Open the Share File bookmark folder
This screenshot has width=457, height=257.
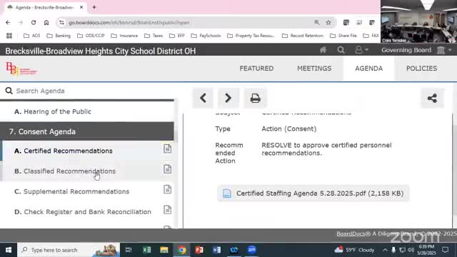343,36
